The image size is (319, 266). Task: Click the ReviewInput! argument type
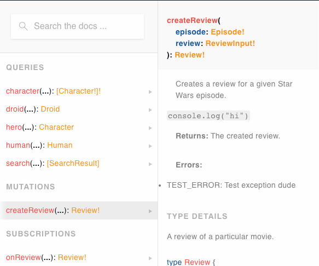(x=230, y=43)
